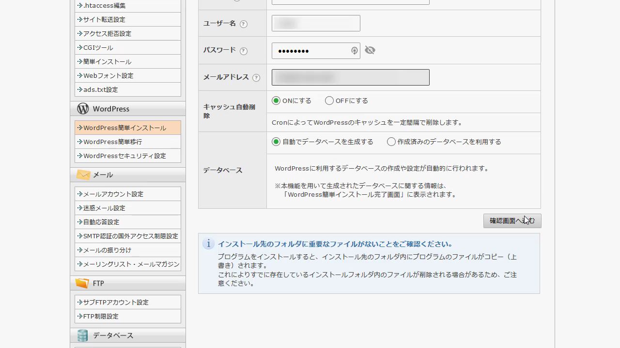Click into the ユーザー名 text field

pyautogui.click(x=316, y=23)
